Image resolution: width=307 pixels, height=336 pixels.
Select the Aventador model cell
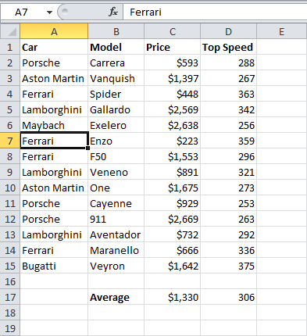(x=116, y=234)
